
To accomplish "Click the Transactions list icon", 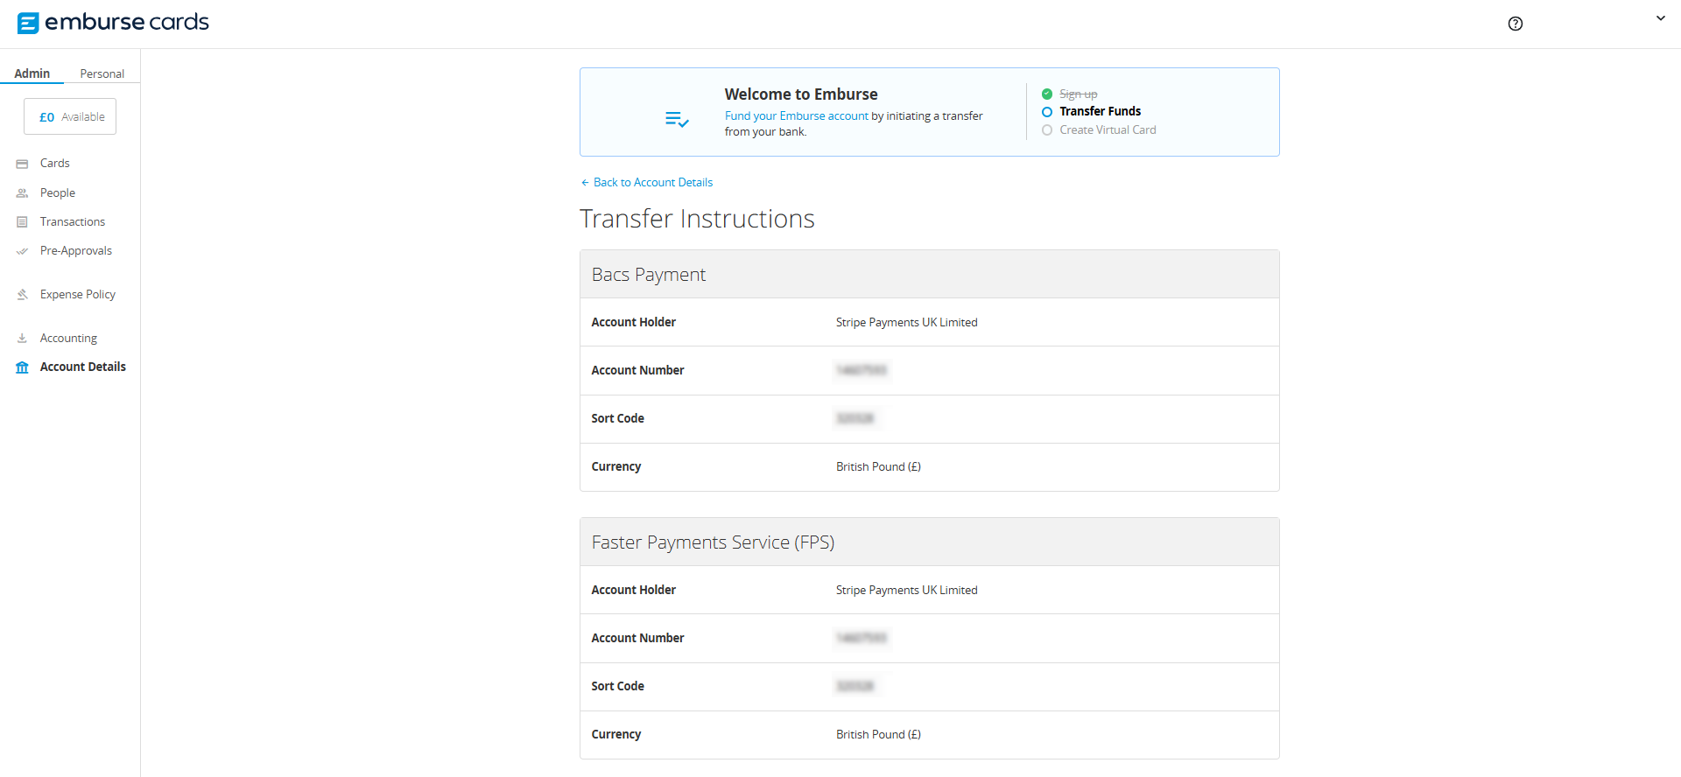I will click(x=22, y=222).
